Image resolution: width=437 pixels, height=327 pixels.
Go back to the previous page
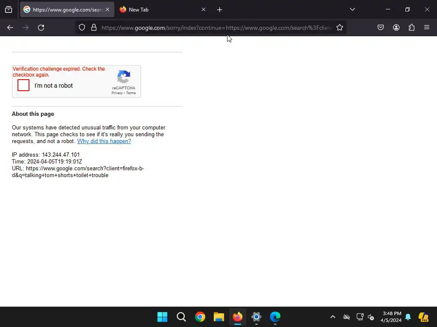tap(10, 28)
